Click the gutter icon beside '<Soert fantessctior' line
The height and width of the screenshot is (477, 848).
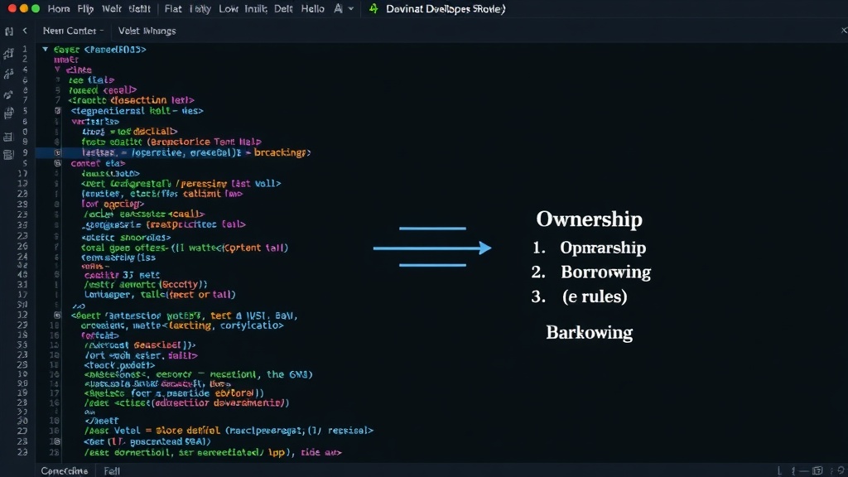coord(57,315)
